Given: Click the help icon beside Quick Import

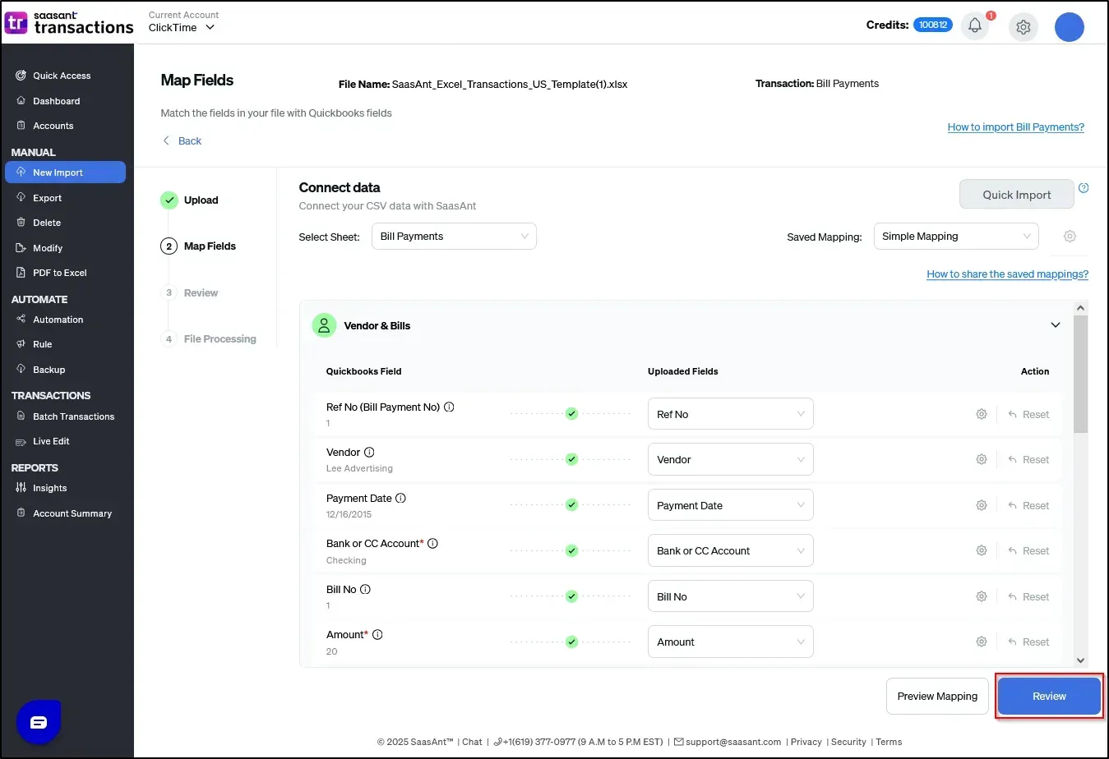Looking at the screenshot, I should pyautogui.click(x=1084, y=188).
